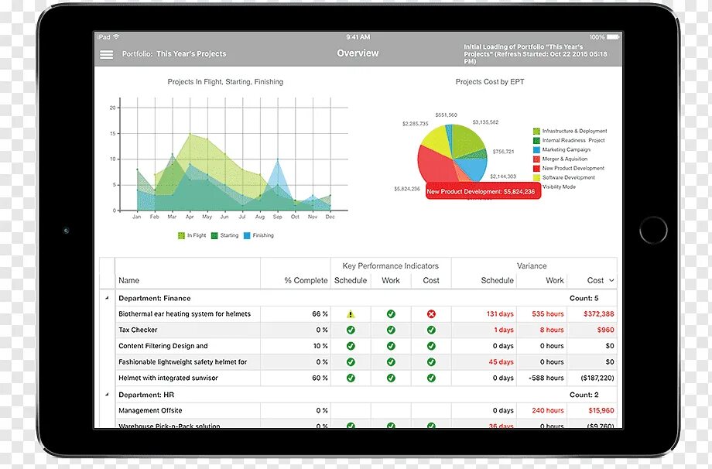Toggle Finishing series in chart legend
The width and height of the screenshot is (712, 469).
pos(258,235)
